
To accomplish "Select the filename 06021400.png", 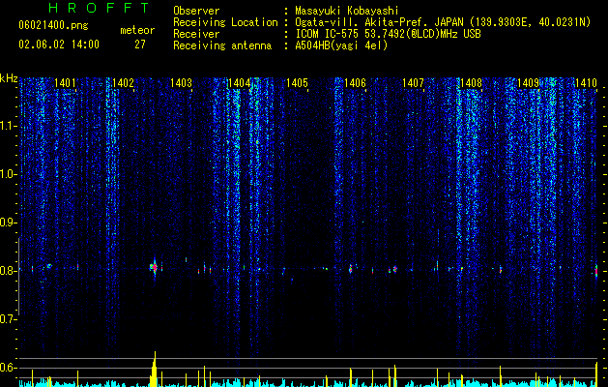I will tap(53, 26).
